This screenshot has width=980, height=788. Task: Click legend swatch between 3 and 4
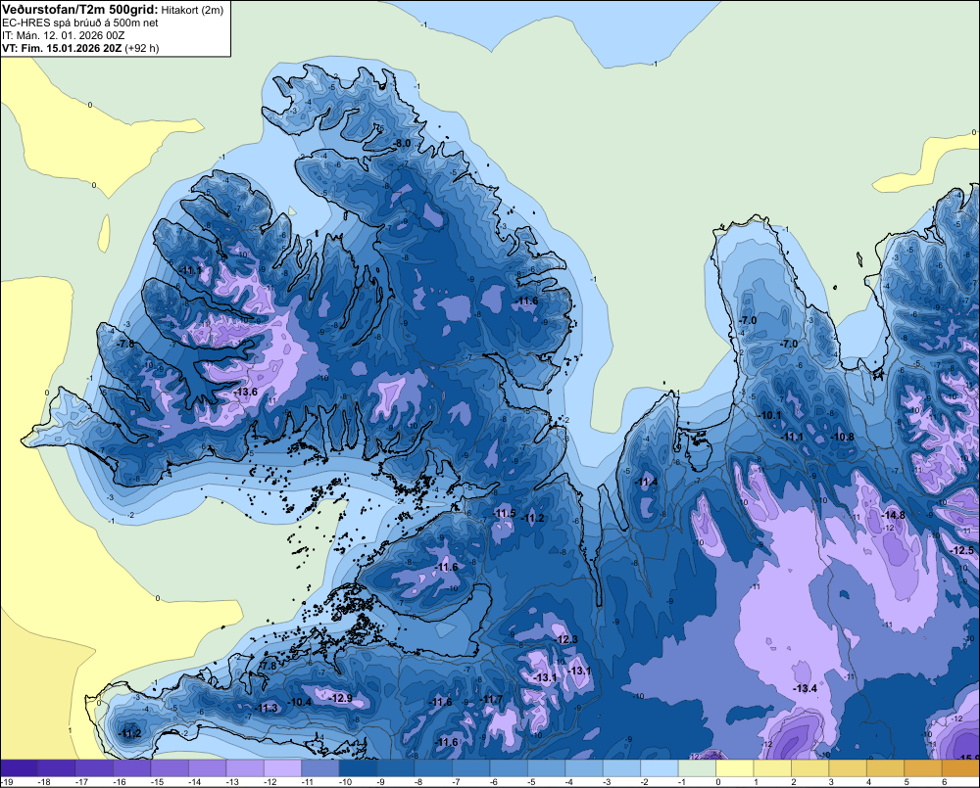pos(848,768)
